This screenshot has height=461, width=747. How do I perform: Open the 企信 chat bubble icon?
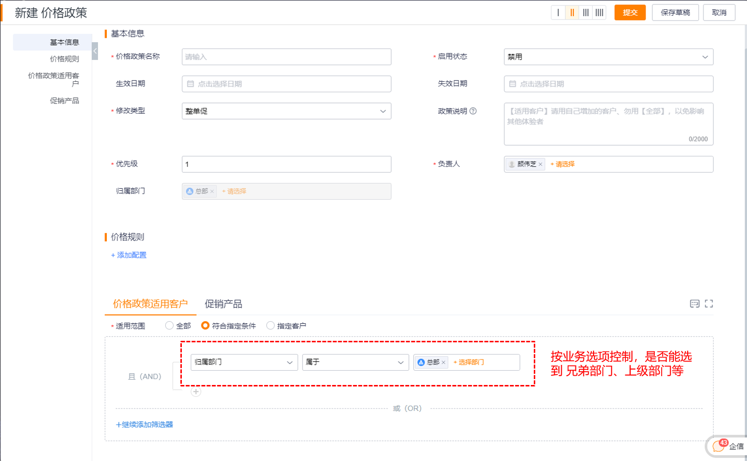pos(719,446)
